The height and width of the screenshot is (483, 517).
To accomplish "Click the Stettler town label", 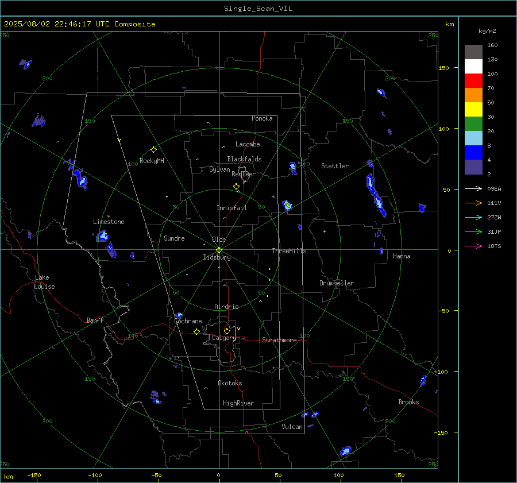I will (335, 166).
